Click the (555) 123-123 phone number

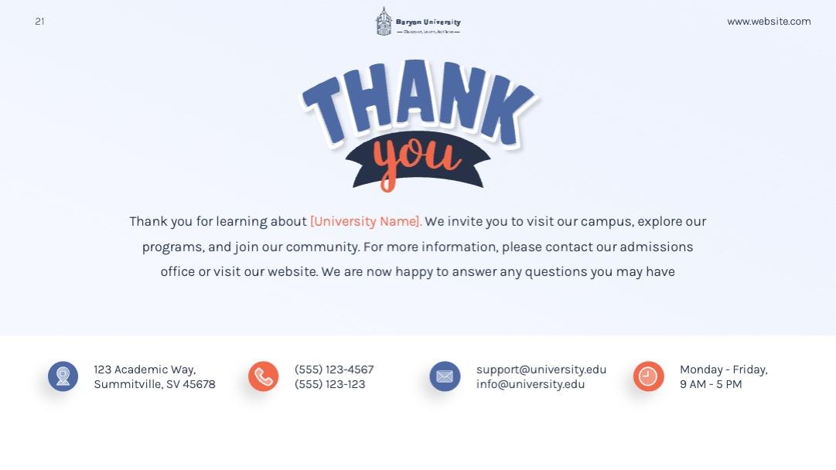pos(330,384)
